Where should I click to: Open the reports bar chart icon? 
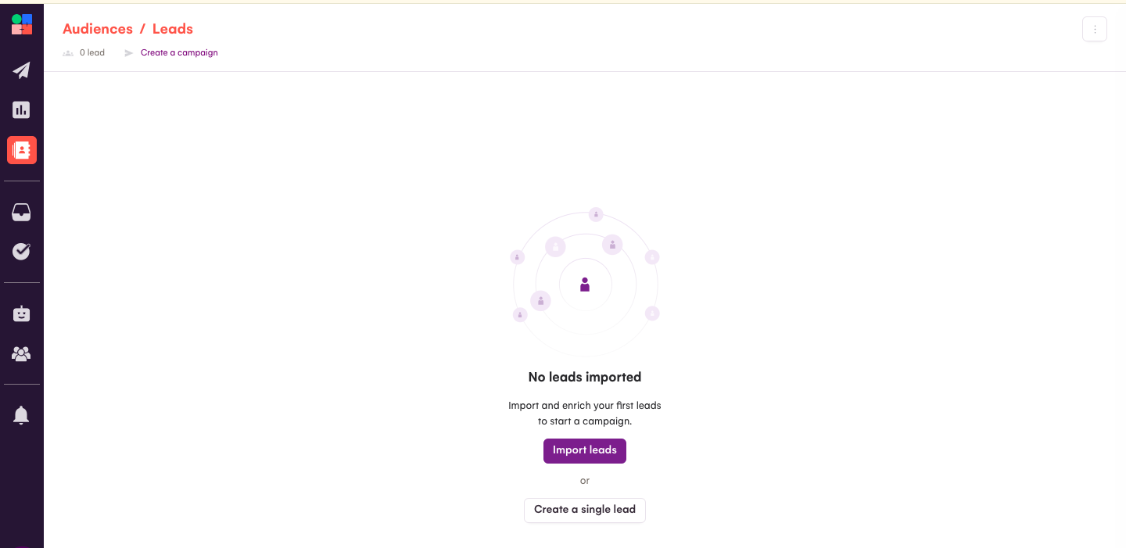point(22,110)
